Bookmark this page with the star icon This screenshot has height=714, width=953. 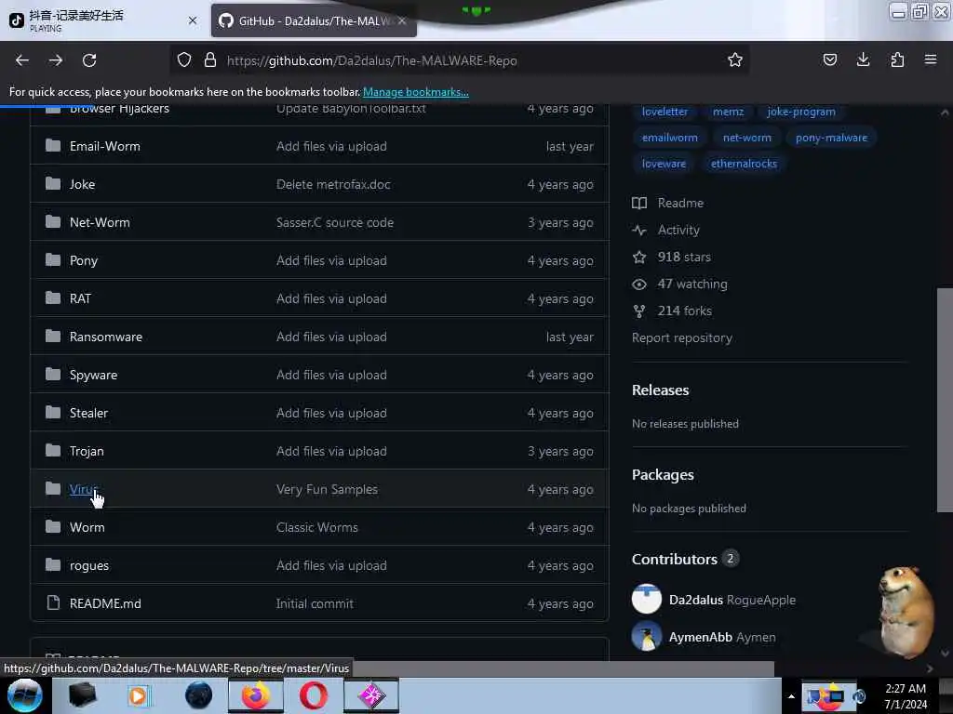(735, 59)
